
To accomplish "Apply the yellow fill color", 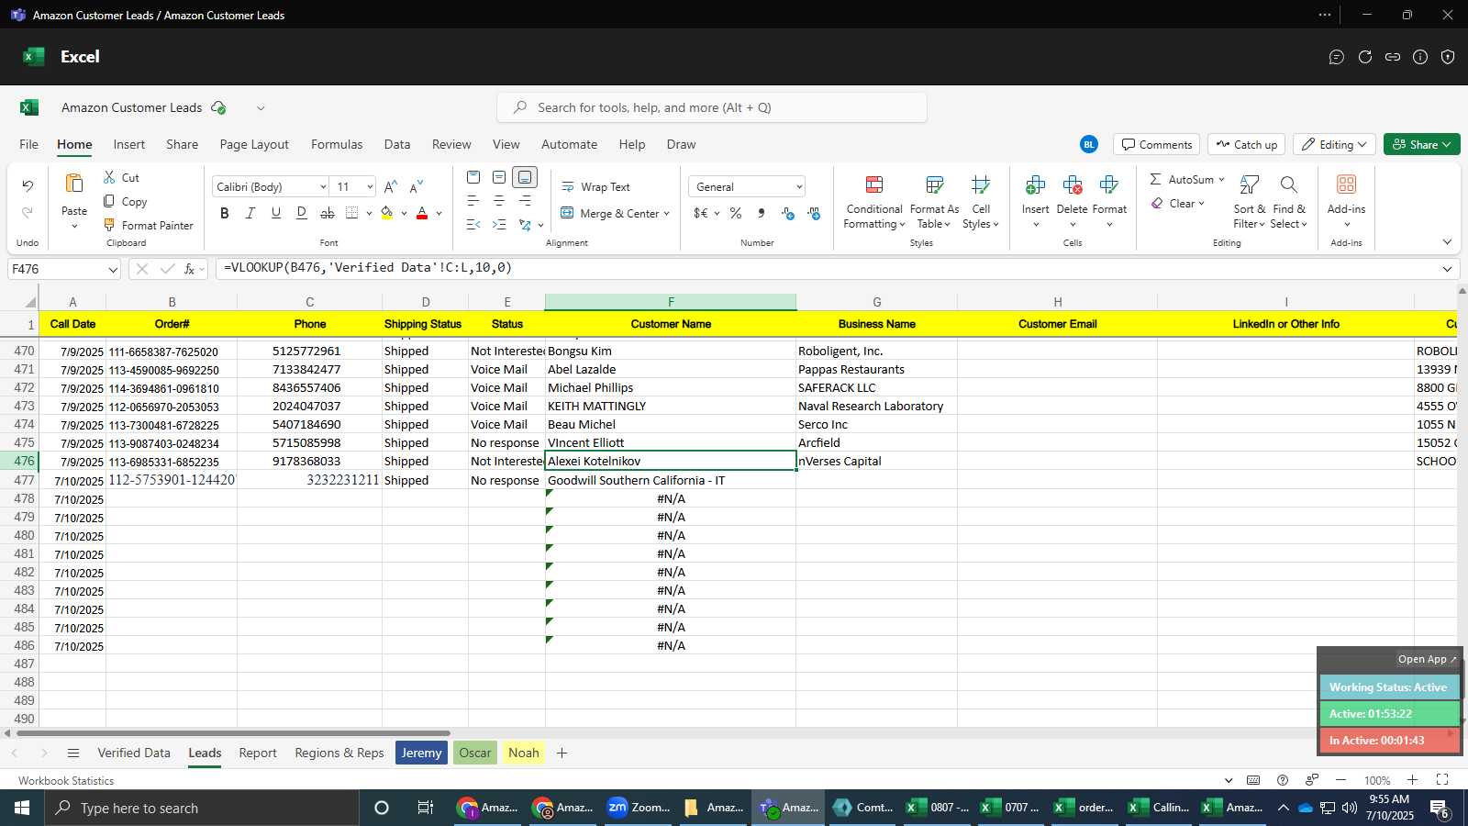I will point(387,213).
